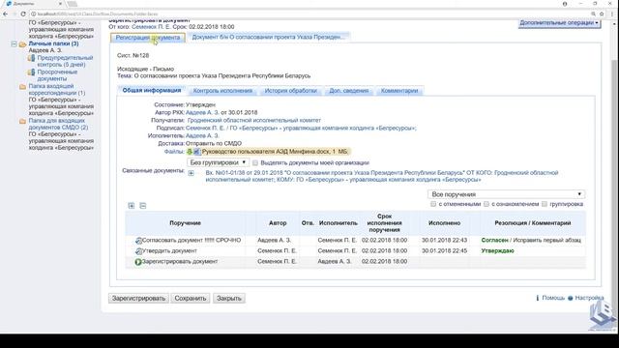Click the Сохранить button
Screen dimensions: 619x348
tap(191, 299)
